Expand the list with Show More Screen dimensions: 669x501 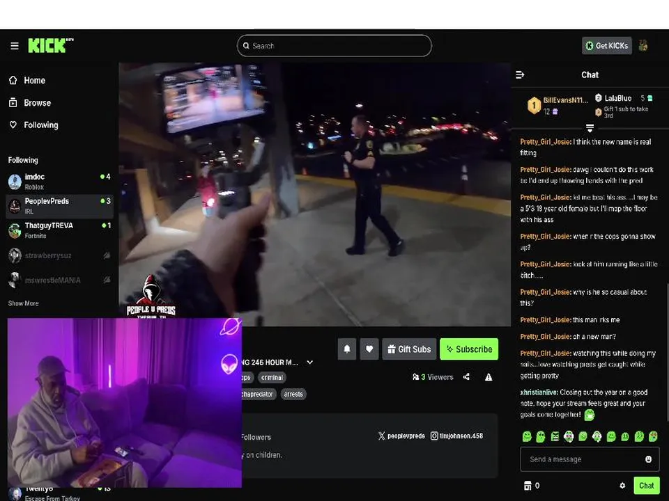pyautogui.click(x=24, y=303)
